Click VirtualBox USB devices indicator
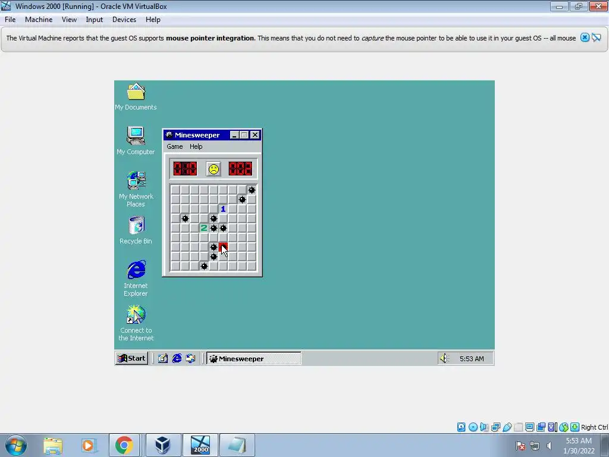Screen dimensions: 609x457 [507, 427]
